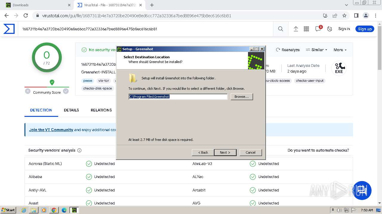Close the VirusTotal browser tab

[141, 5]
